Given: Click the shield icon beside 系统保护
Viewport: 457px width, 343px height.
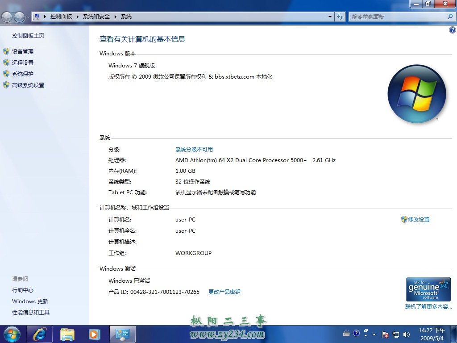Looking at the screenshot, I should click(6, 74).
